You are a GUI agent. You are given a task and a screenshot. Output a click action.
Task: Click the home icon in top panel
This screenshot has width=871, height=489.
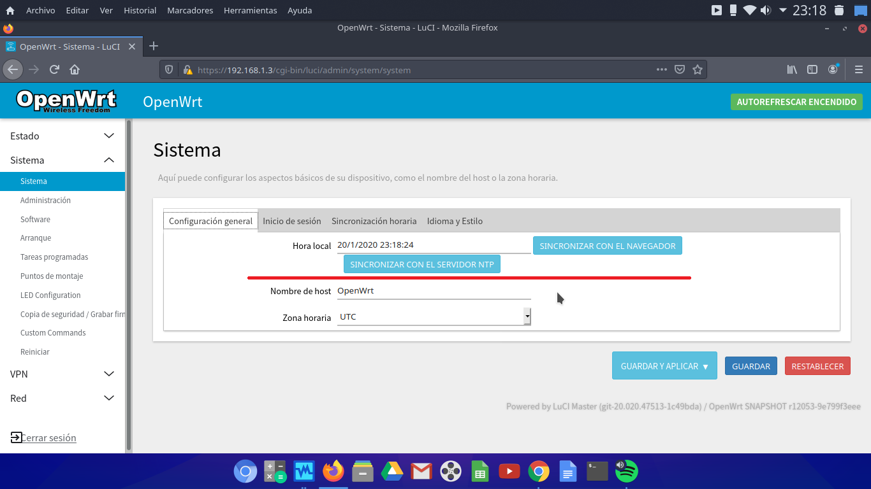tap(10, 10)
